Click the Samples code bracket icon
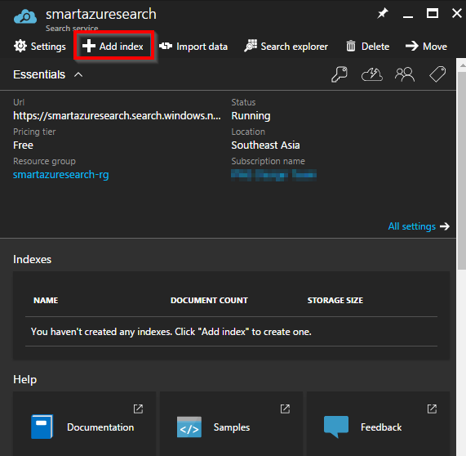Image resolution: width=466 pixels, height=456 pixels. tap(189, 427)
